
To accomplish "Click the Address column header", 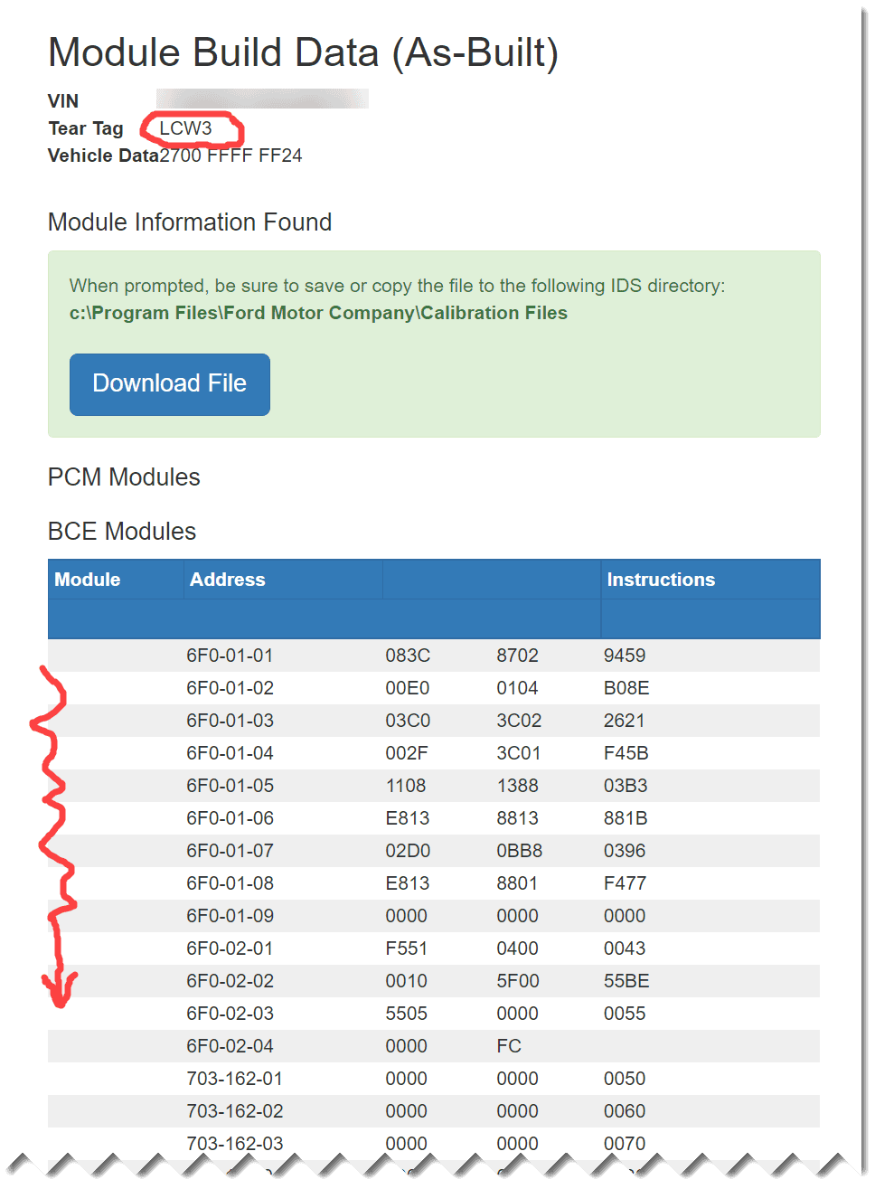I will point(228,580).
